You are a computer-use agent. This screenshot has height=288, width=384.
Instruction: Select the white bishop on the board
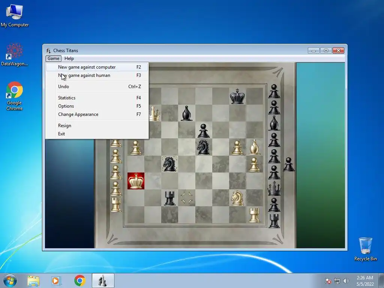[x=255, y=147]
